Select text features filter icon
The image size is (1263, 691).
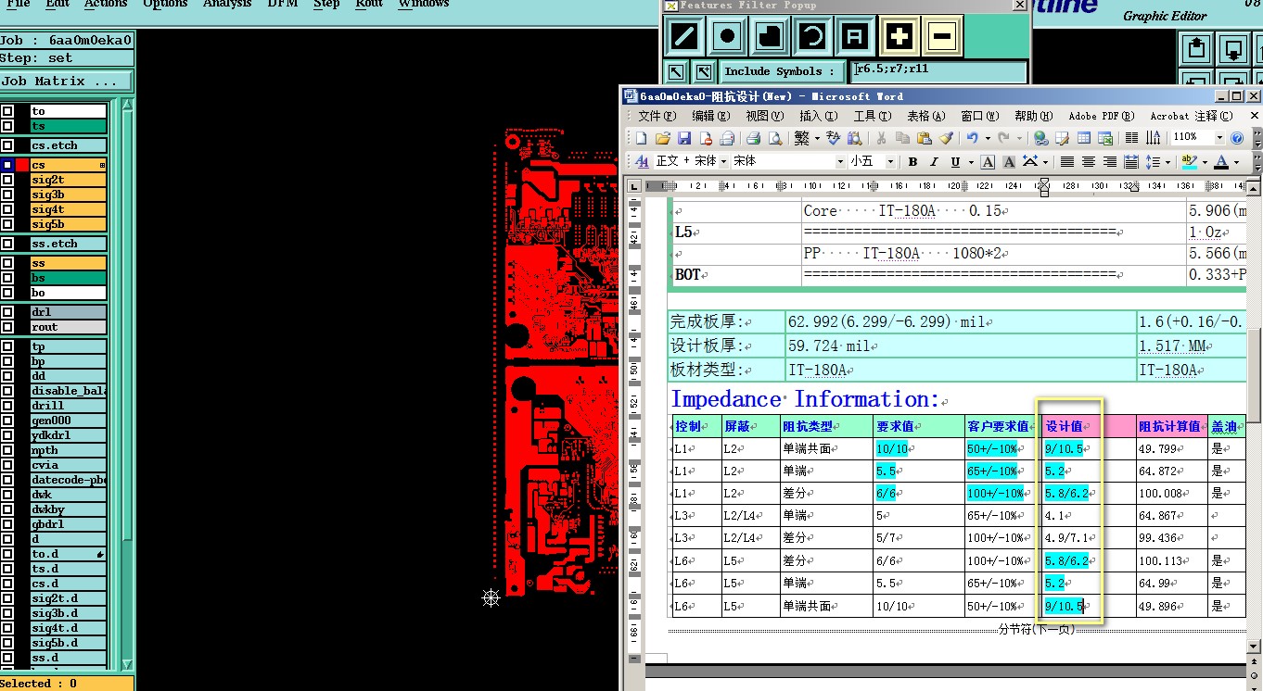point(855,37)
